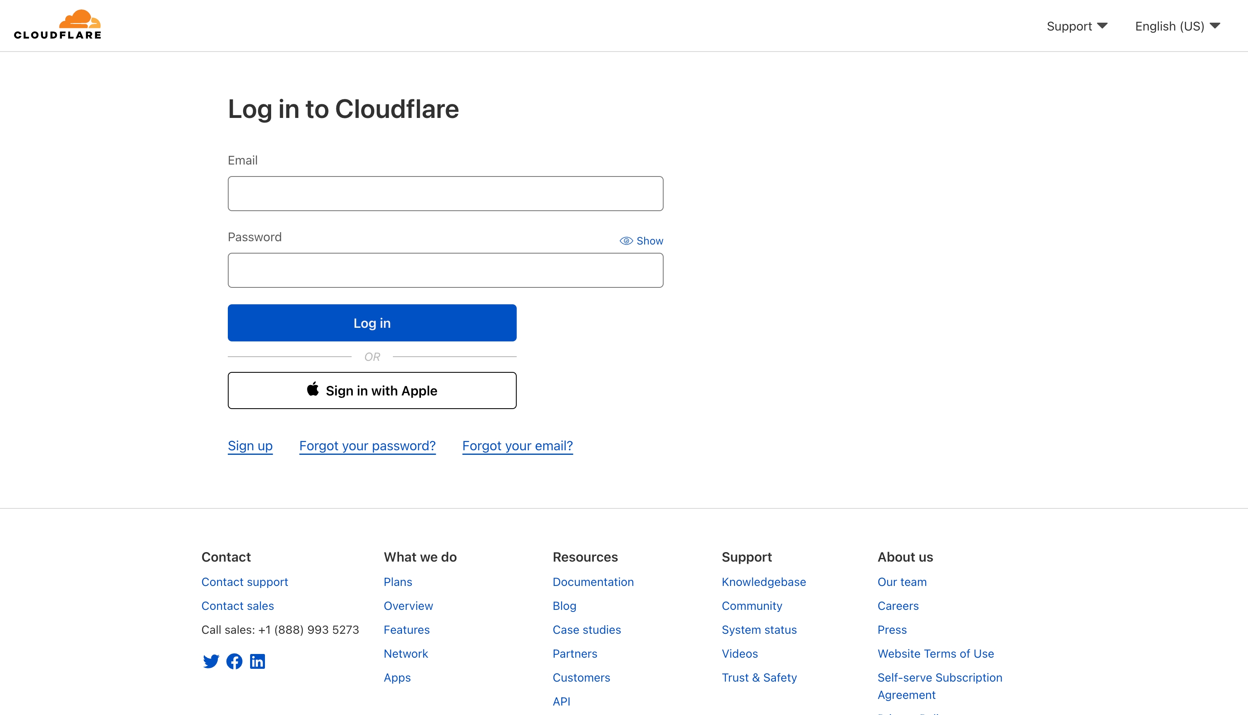This screenshot has height=715, width=1248.
Task: Open Cloudflare's LinkedIn page
Action: tap(258, 661)
